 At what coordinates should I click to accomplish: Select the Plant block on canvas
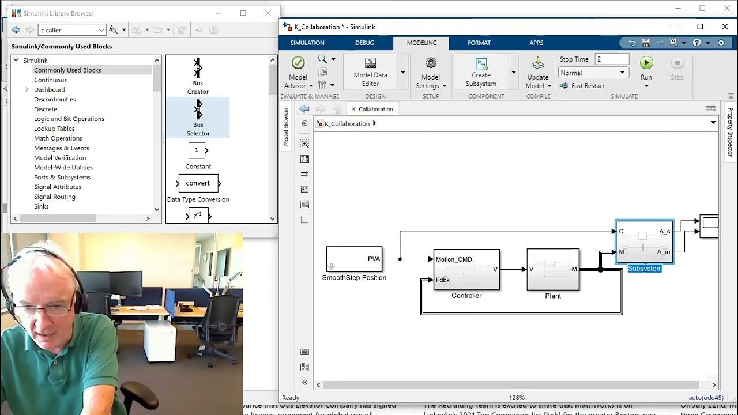tap(553, 269)
